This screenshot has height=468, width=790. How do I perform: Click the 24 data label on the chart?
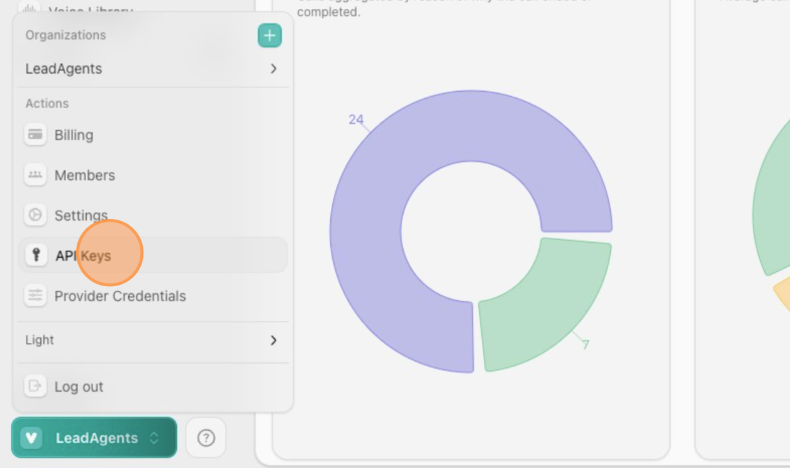tap(356, 120)
